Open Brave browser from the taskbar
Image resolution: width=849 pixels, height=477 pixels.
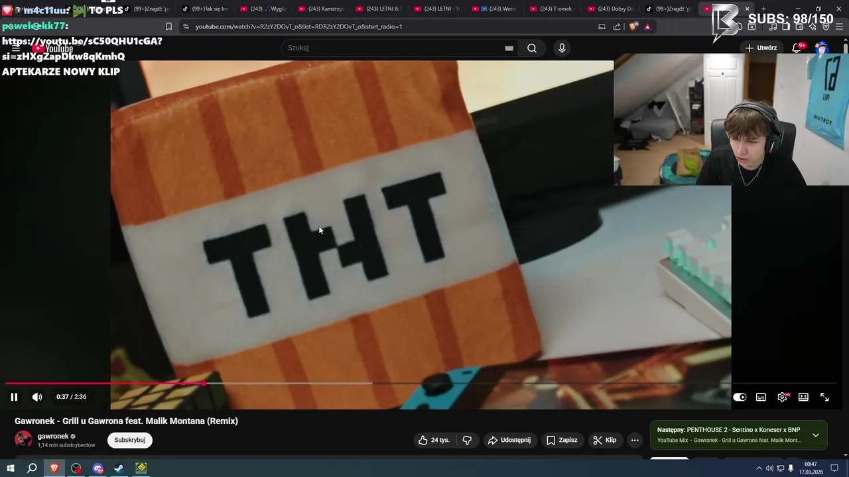pyautogui.click(x=54, y=468)
